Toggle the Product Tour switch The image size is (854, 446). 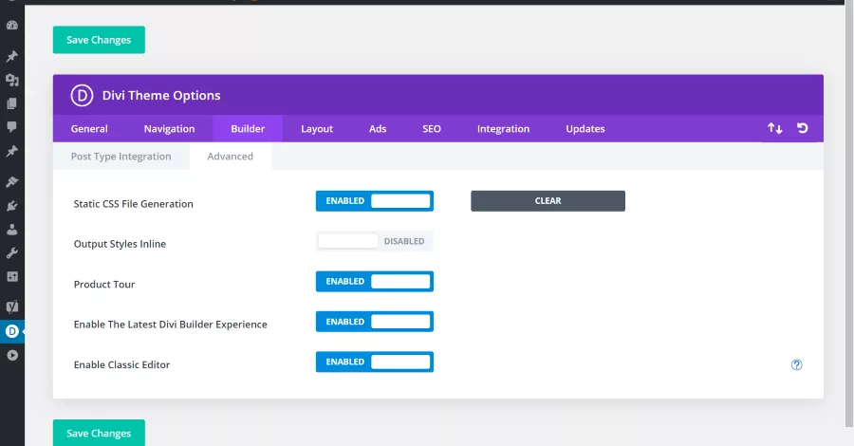375,282
